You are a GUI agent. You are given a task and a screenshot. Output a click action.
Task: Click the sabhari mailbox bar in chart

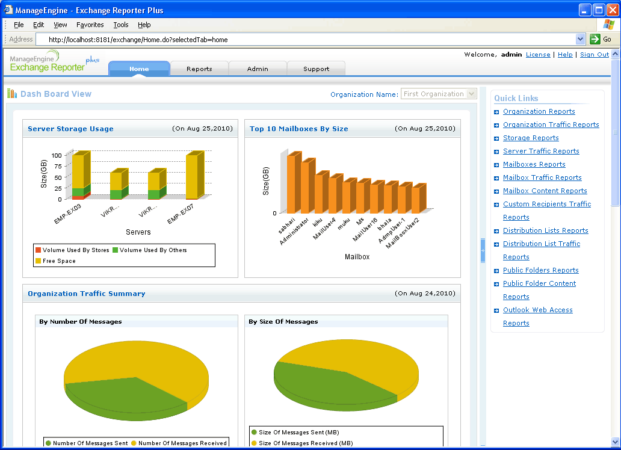click(x=294, y=182)
